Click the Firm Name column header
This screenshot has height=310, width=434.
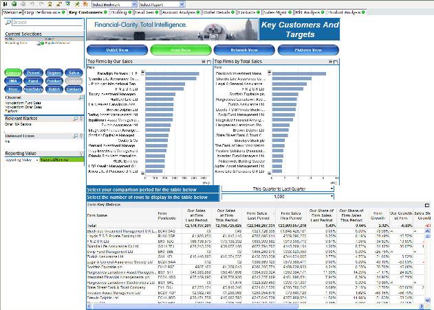coord(97,215)
